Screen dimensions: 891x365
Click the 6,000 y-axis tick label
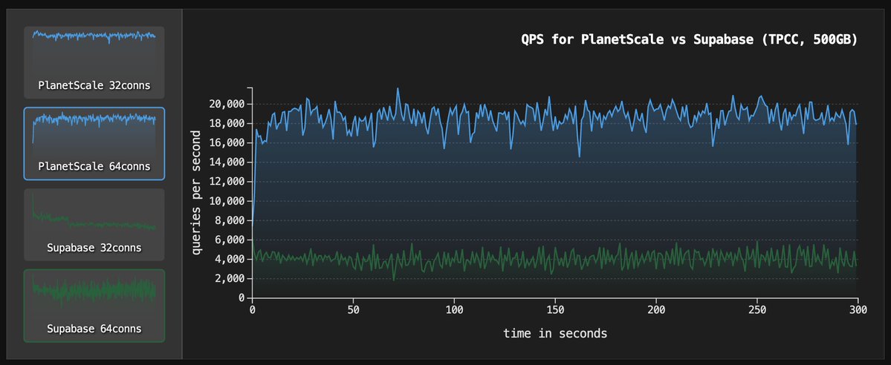(228, 240)
